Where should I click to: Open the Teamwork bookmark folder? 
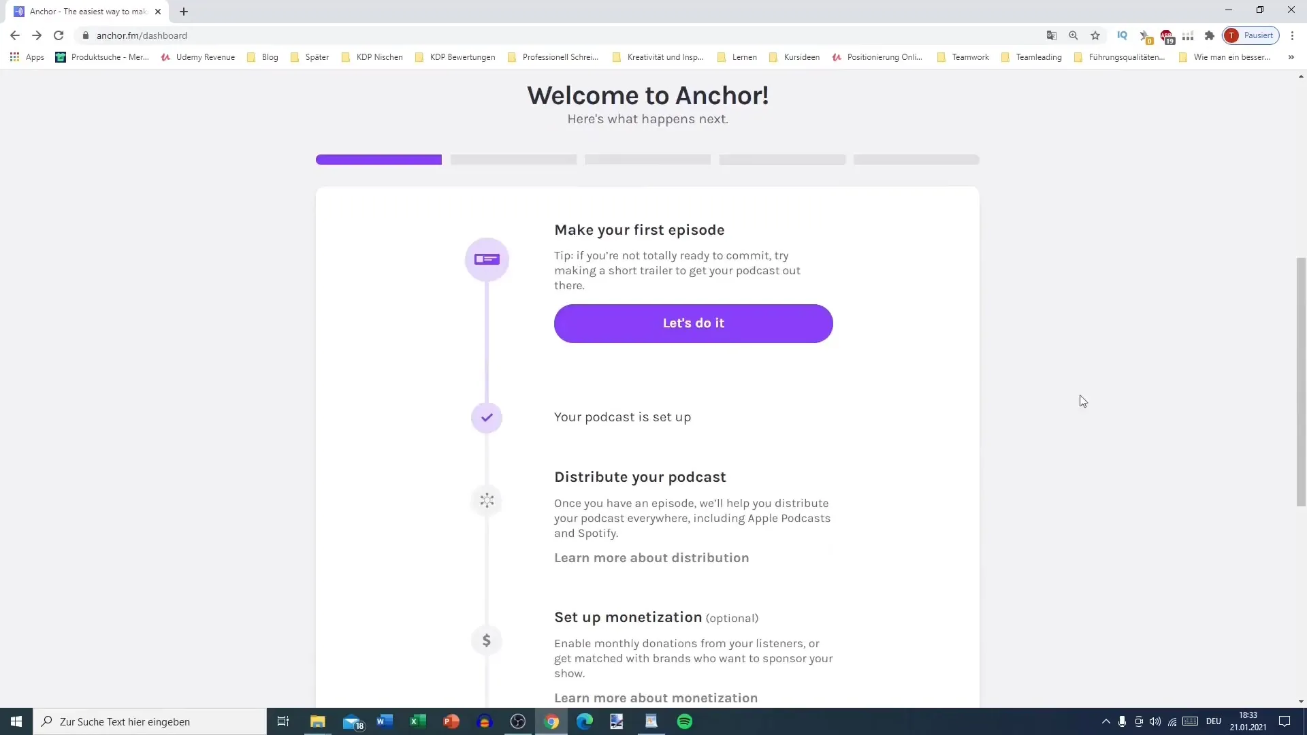pos(963,57)
